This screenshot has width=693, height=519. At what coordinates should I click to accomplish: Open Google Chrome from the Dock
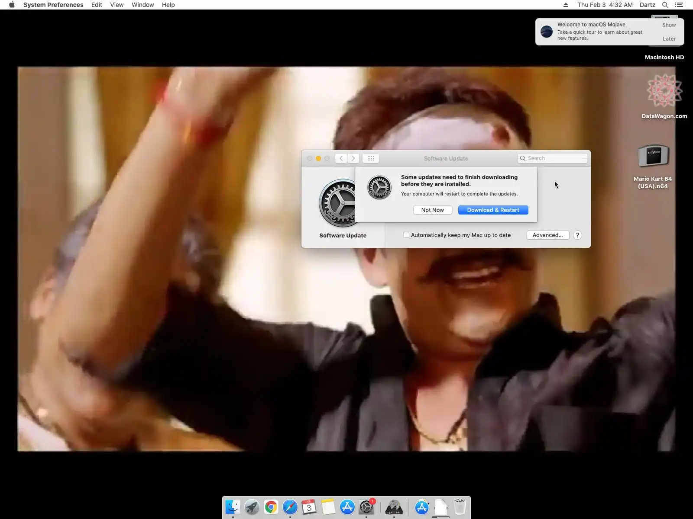(271, 506)
